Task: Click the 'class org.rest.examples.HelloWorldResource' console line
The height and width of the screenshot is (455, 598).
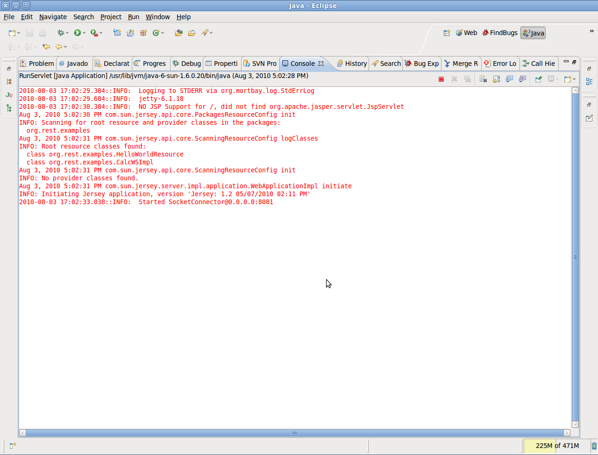Action: [105, 154]
